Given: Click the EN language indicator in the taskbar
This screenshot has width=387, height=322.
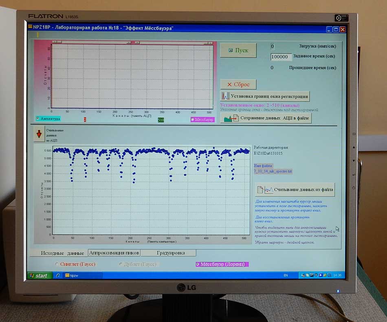Looking at the screenshot, I should pos(286,276).
